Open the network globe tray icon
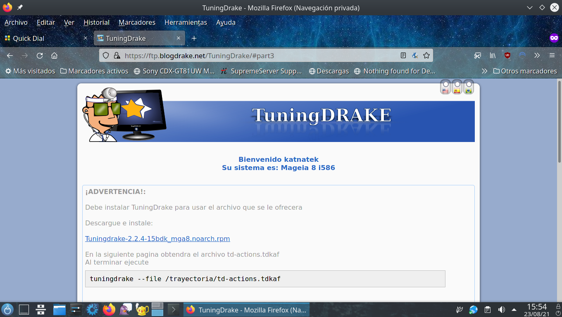562x317 pixels. pos(474,310)
